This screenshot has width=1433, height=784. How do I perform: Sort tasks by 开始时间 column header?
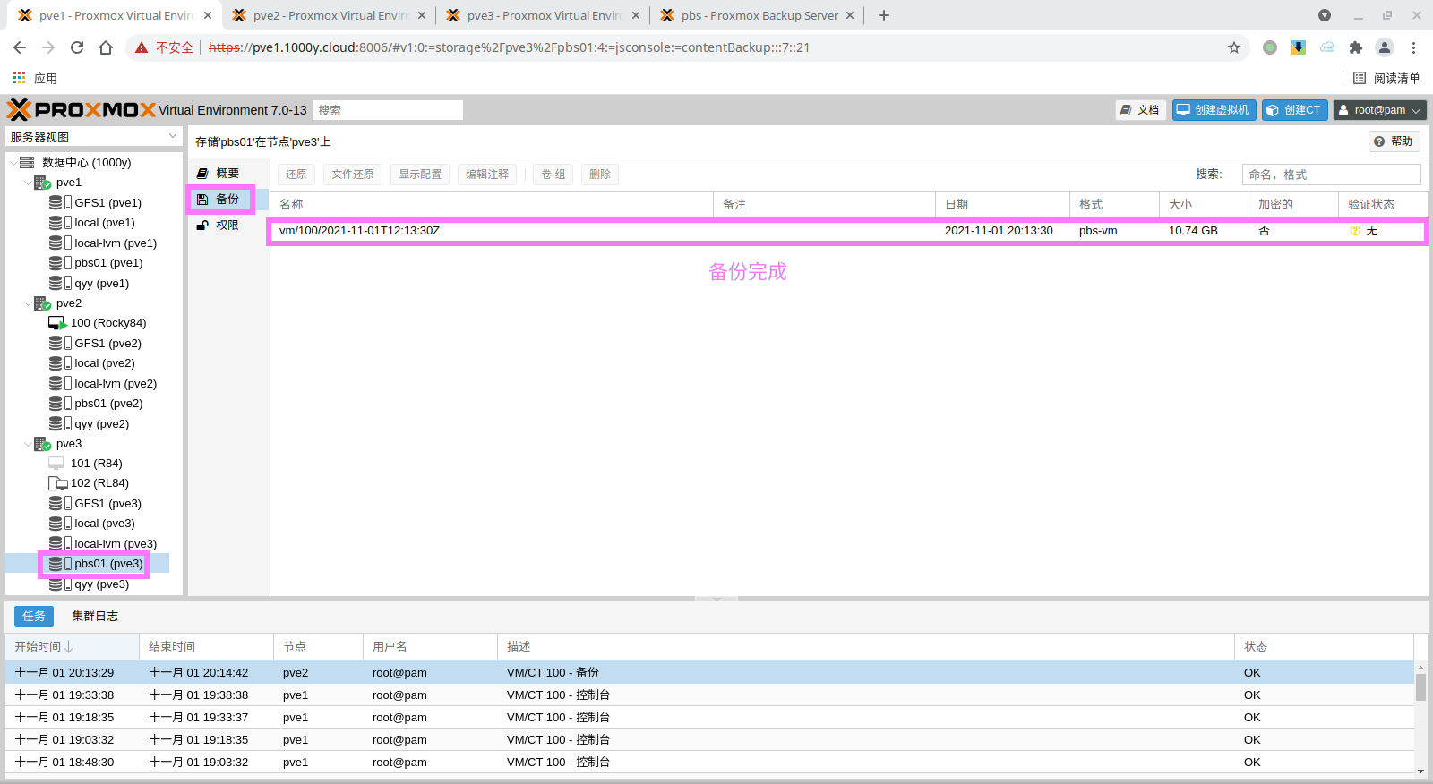coord(43,646)
